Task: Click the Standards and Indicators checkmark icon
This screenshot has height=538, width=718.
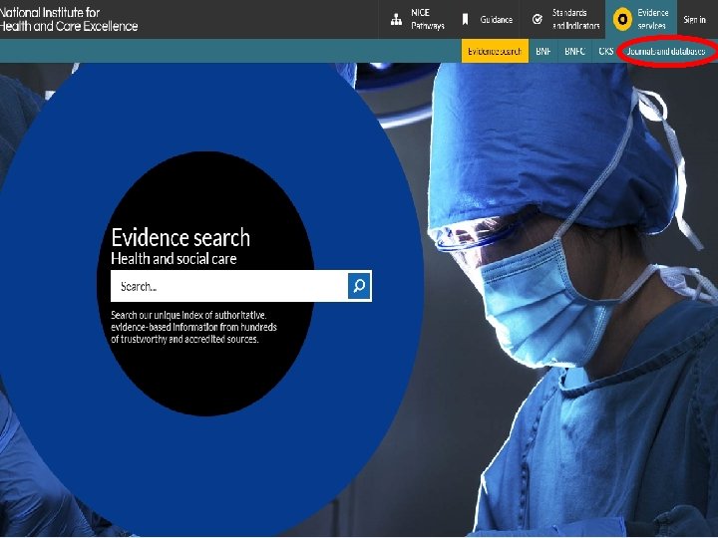Action: point(538,19)
